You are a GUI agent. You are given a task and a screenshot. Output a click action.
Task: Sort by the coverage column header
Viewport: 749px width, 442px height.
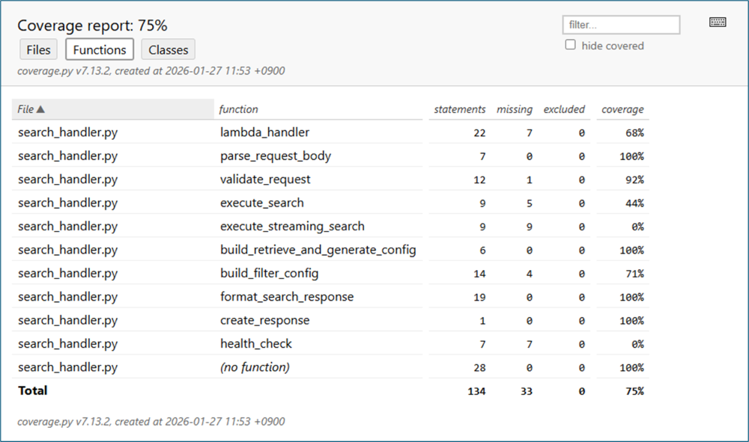point(622,109)
